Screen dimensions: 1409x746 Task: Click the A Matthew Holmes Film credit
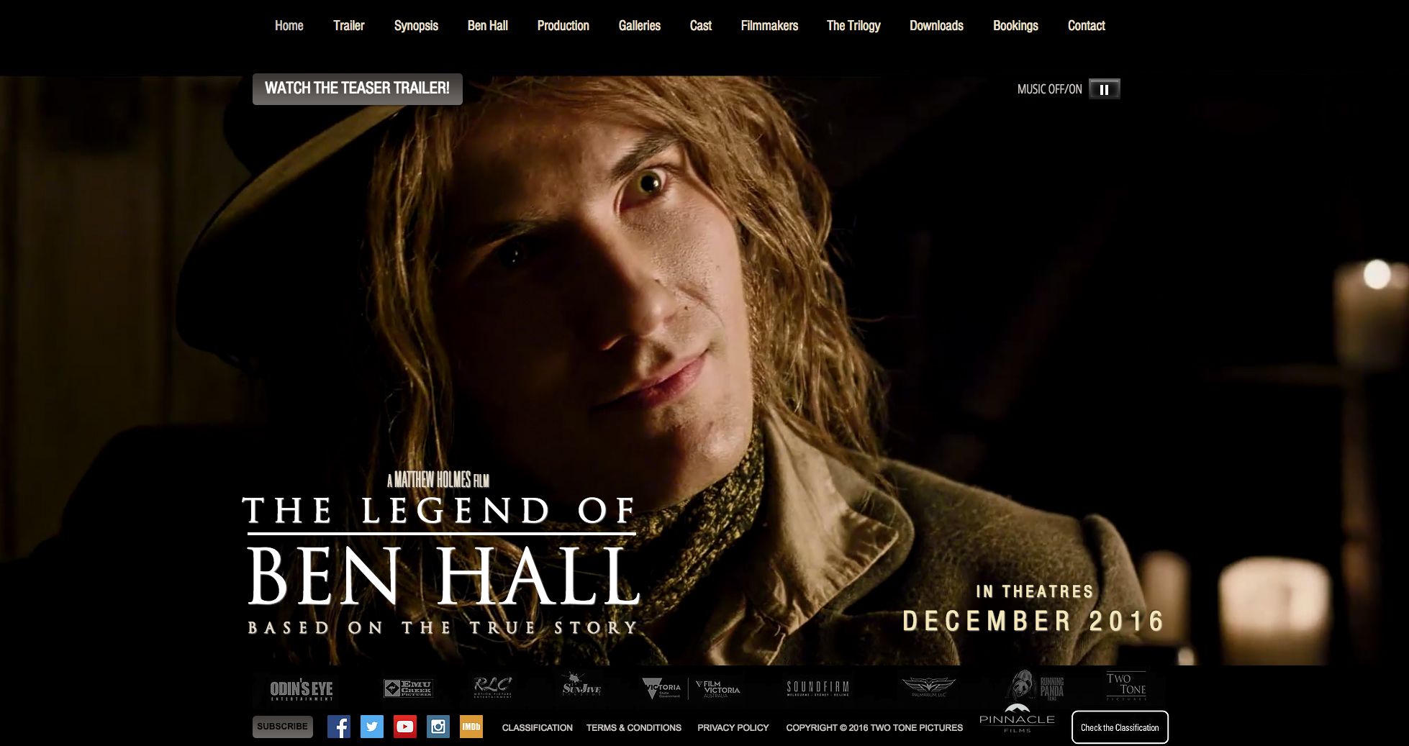point(438,480)
